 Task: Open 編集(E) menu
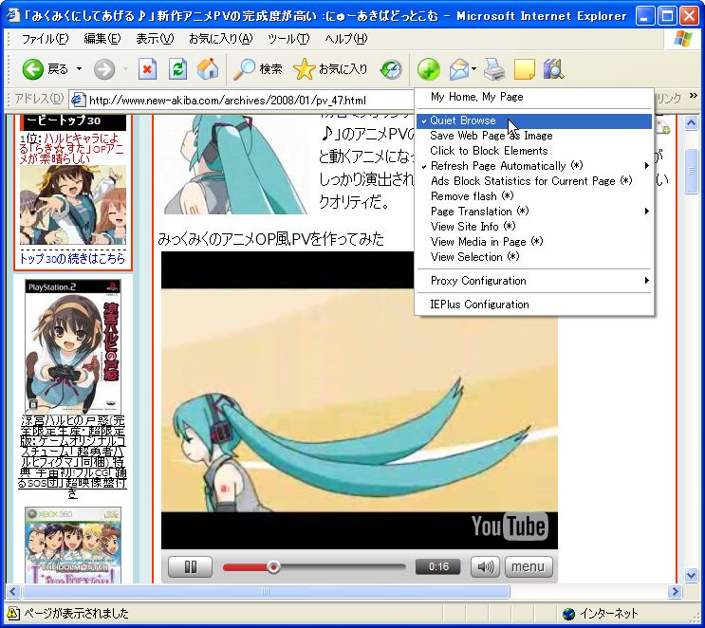tap(102, 39)
